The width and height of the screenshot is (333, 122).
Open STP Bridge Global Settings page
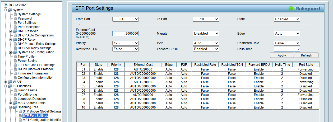click(x=42, y=111)
